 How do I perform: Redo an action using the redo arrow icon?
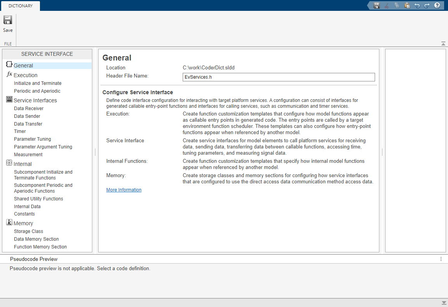pos(427,5)
